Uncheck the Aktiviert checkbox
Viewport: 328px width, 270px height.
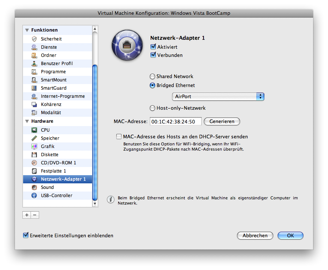point(153,46)
